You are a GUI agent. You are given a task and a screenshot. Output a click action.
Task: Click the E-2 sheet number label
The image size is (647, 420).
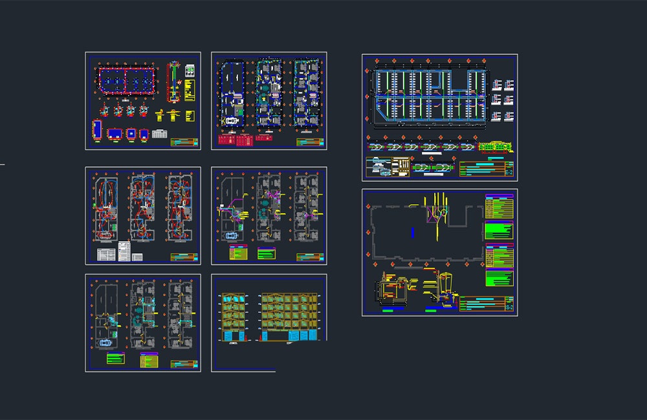pyautogui.click(x=509, y=172)
